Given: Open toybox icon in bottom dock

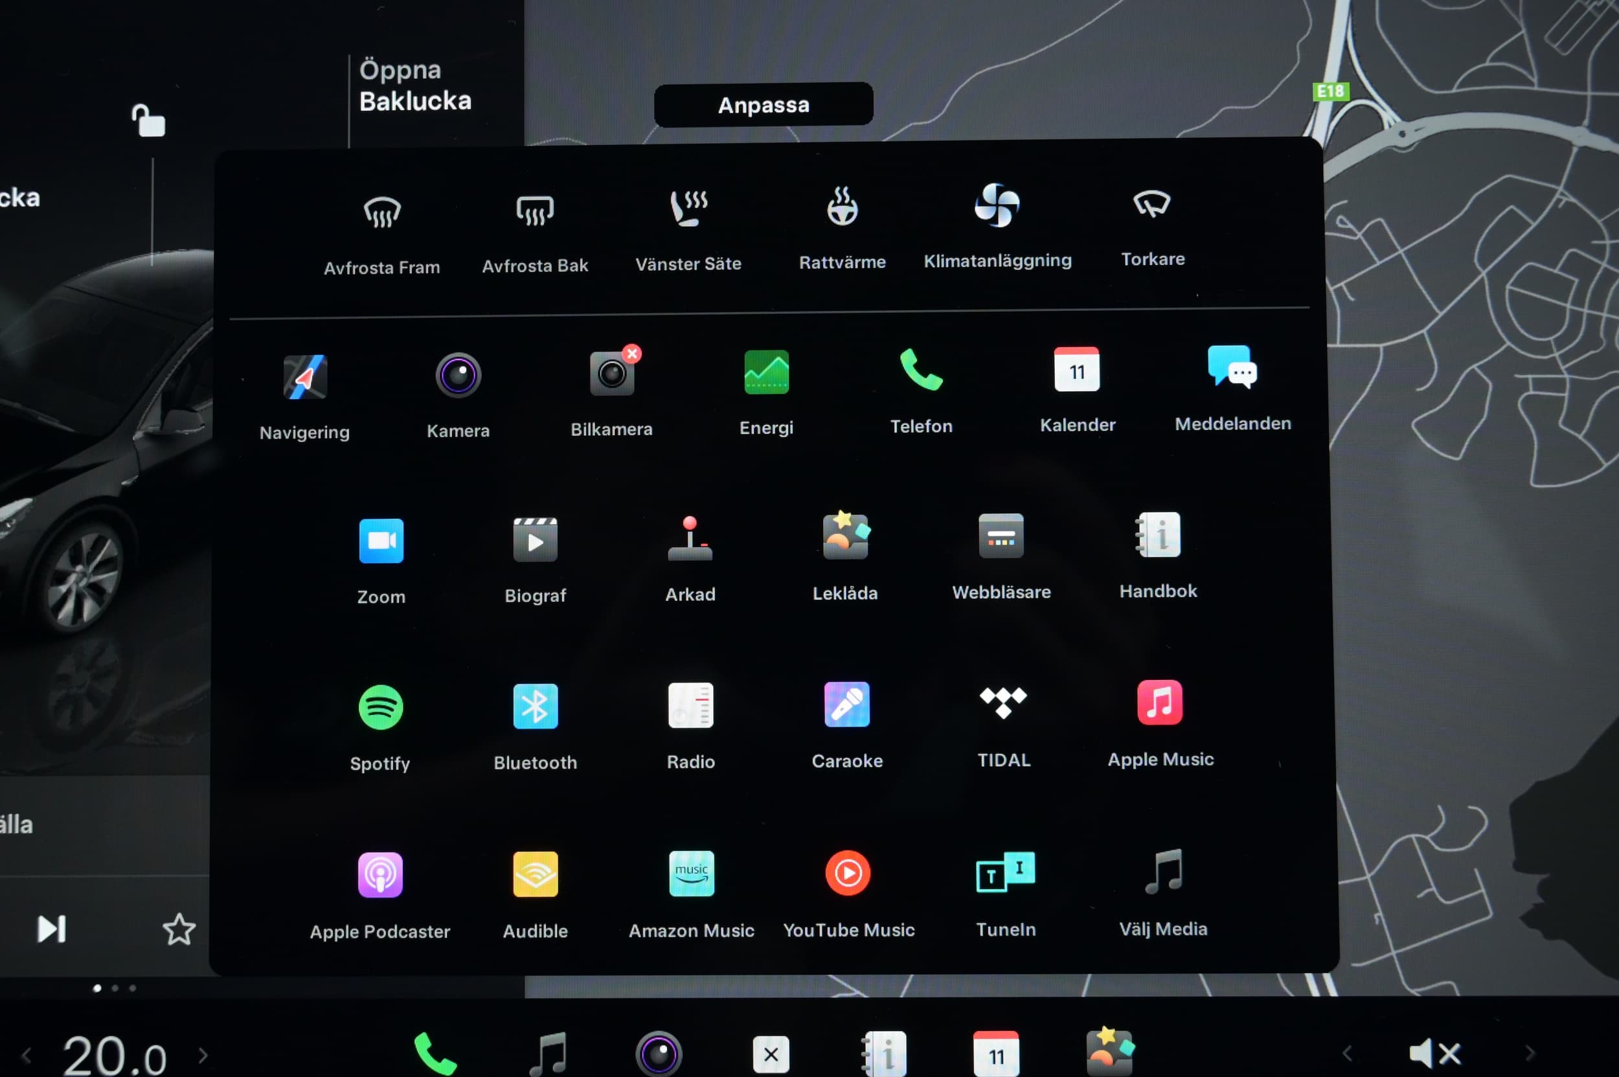Looking at the screenshot, I should [x=1110, y=1052].
